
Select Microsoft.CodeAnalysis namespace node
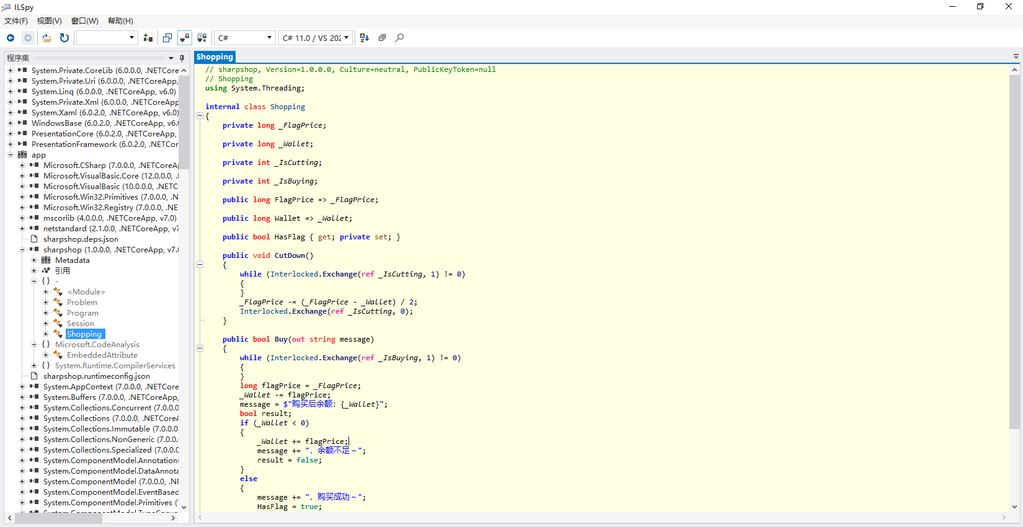(97, 345)
